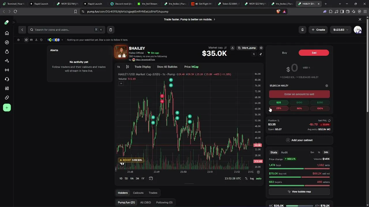Open the coin's TikTok link
Screen dimensions: 369x207
[x=261, y=54]
